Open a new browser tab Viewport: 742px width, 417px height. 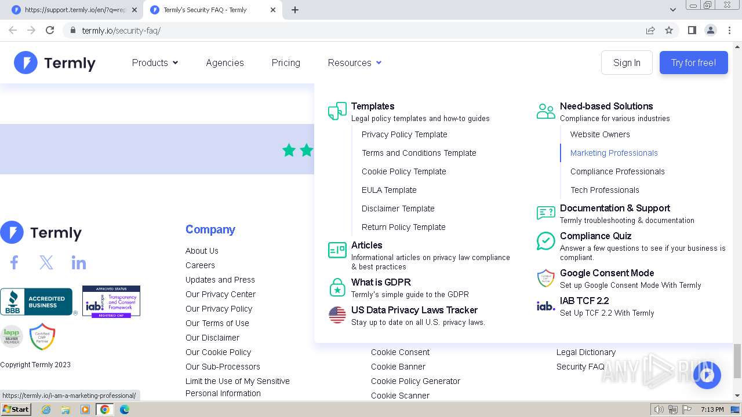pyautogui.click(x=295, y=10)
